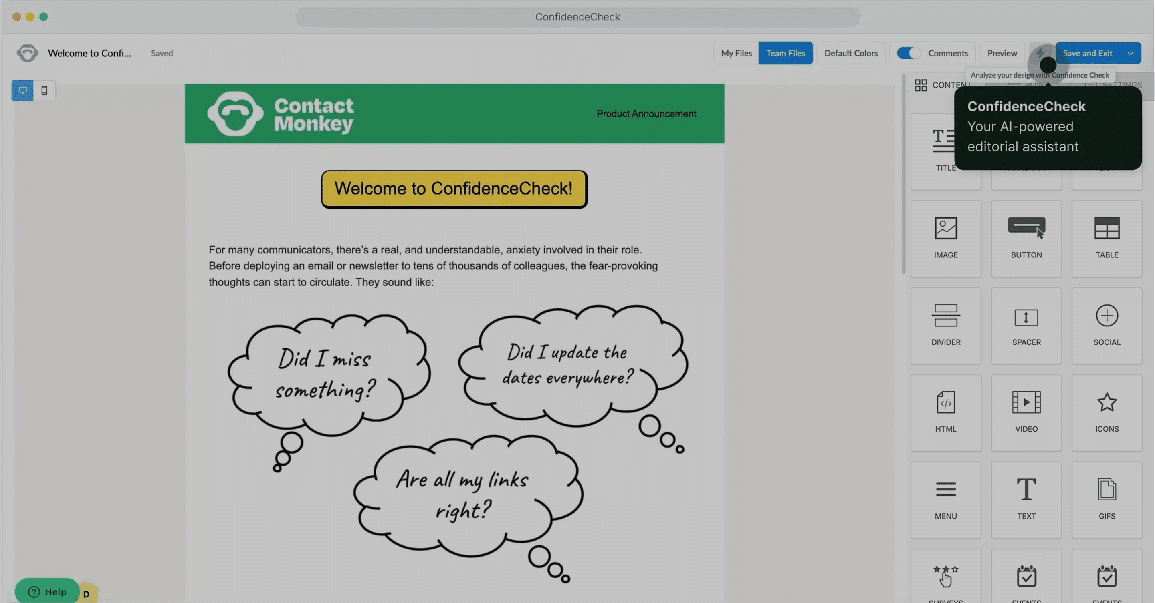This screenshot has height=603, width=1155.
Task: Switch to the My Files tab
Action: [x=736, y=53]
